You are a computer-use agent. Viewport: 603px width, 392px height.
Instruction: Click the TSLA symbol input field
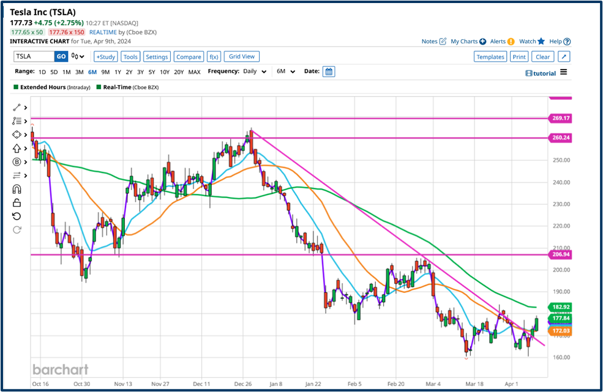[x=34, y=57]
